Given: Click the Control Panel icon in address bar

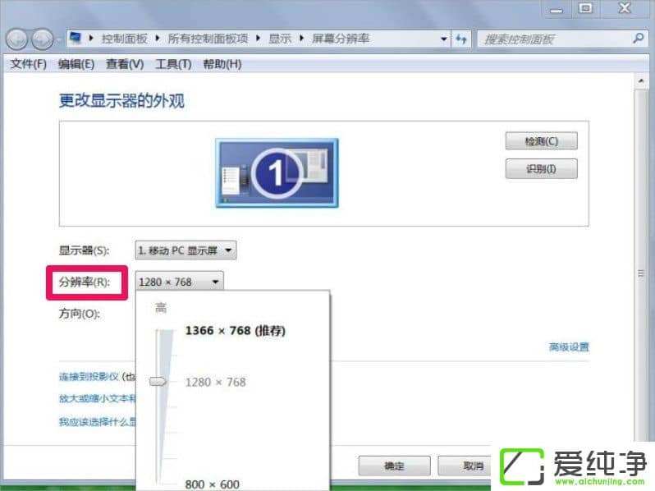Looking at the screenshot, I should pyautogui.click(x=76, y=38).
